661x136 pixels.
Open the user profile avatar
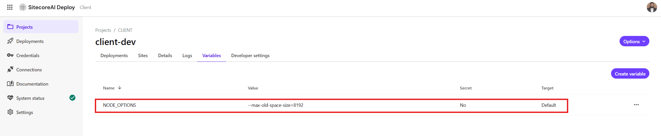[652, 7]
